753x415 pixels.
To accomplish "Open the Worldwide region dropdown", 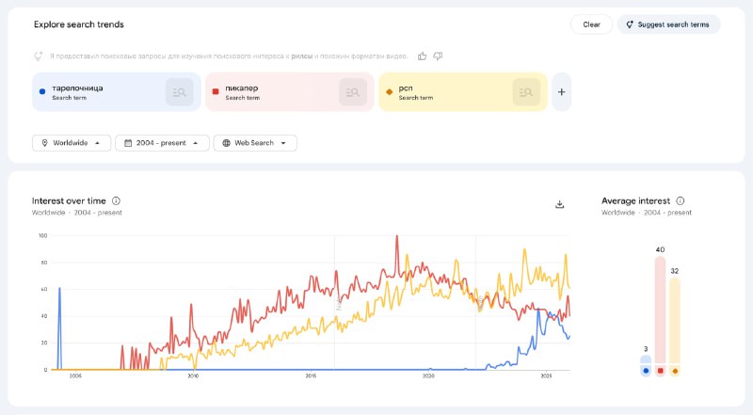I will click(x=72, y=143).
